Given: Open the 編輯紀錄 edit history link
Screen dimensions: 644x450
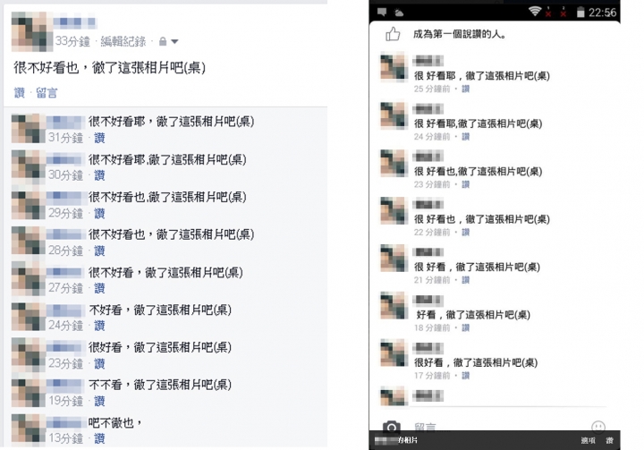Looking at the screenshot, I should tap(123, 41).
